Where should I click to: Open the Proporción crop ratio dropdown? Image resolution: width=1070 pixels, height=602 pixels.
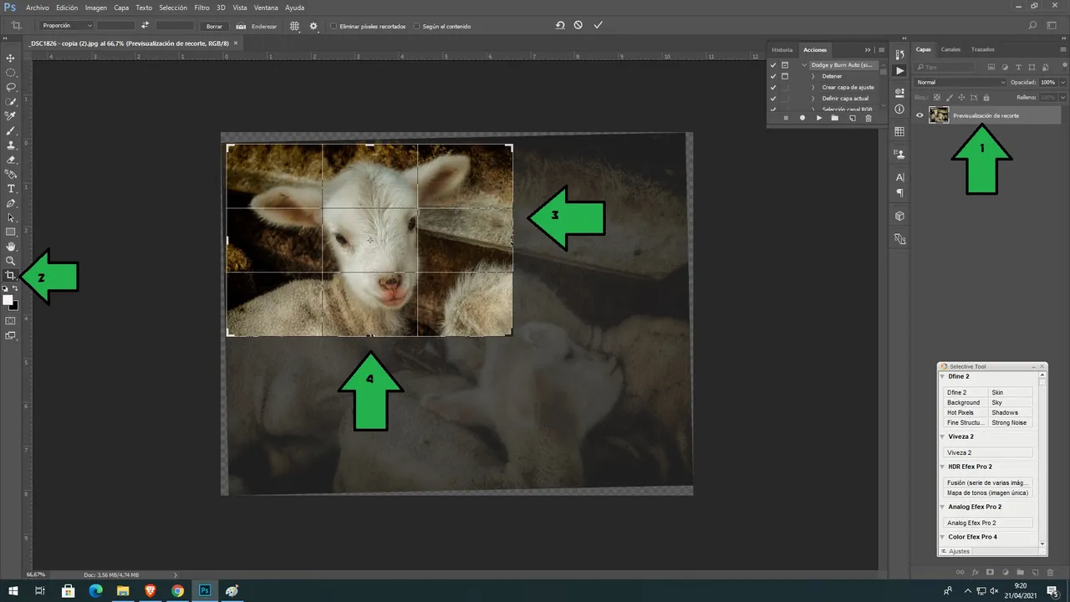pyautogui.click(x=67, y=26)
